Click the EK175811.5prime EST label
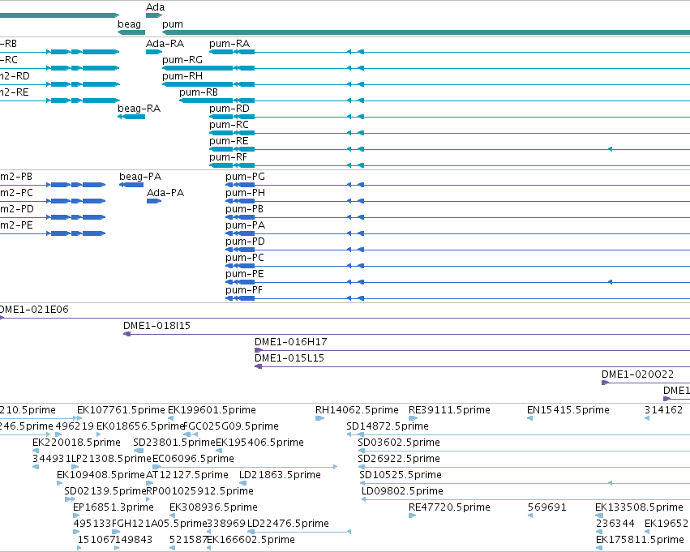 (640, 541)
